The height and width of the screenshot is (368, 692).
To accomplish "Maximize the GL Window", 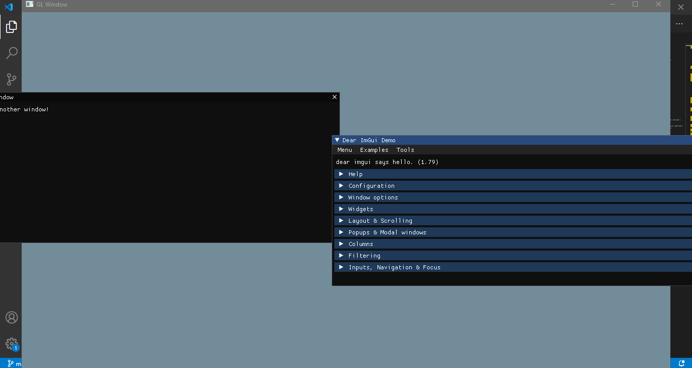I will [x=635, y=4].
